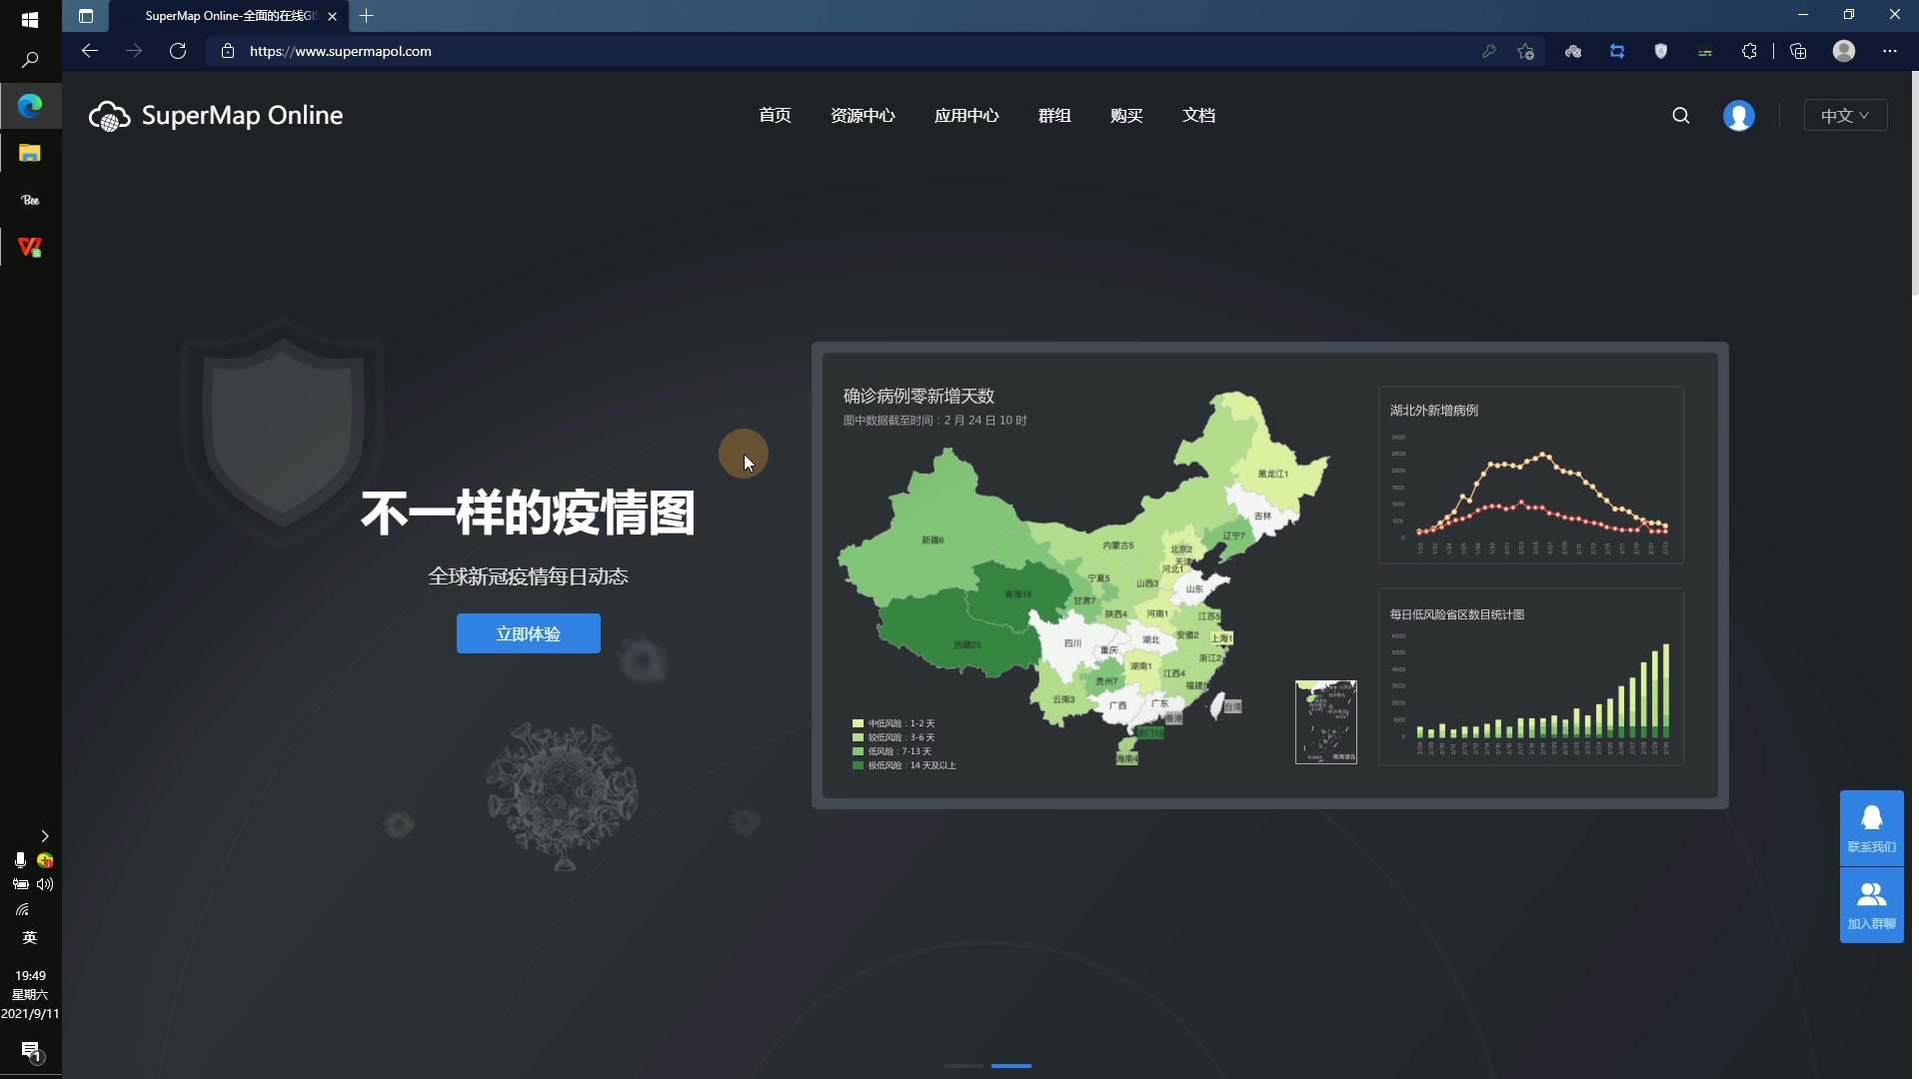Open the 中文 language dropdown

coord(1844,115)
